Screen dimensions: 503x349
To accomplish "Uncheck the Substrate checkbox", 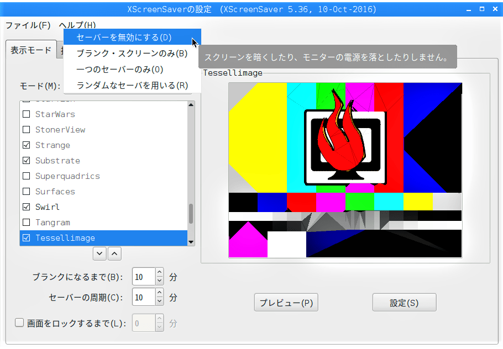I will 27,160.
